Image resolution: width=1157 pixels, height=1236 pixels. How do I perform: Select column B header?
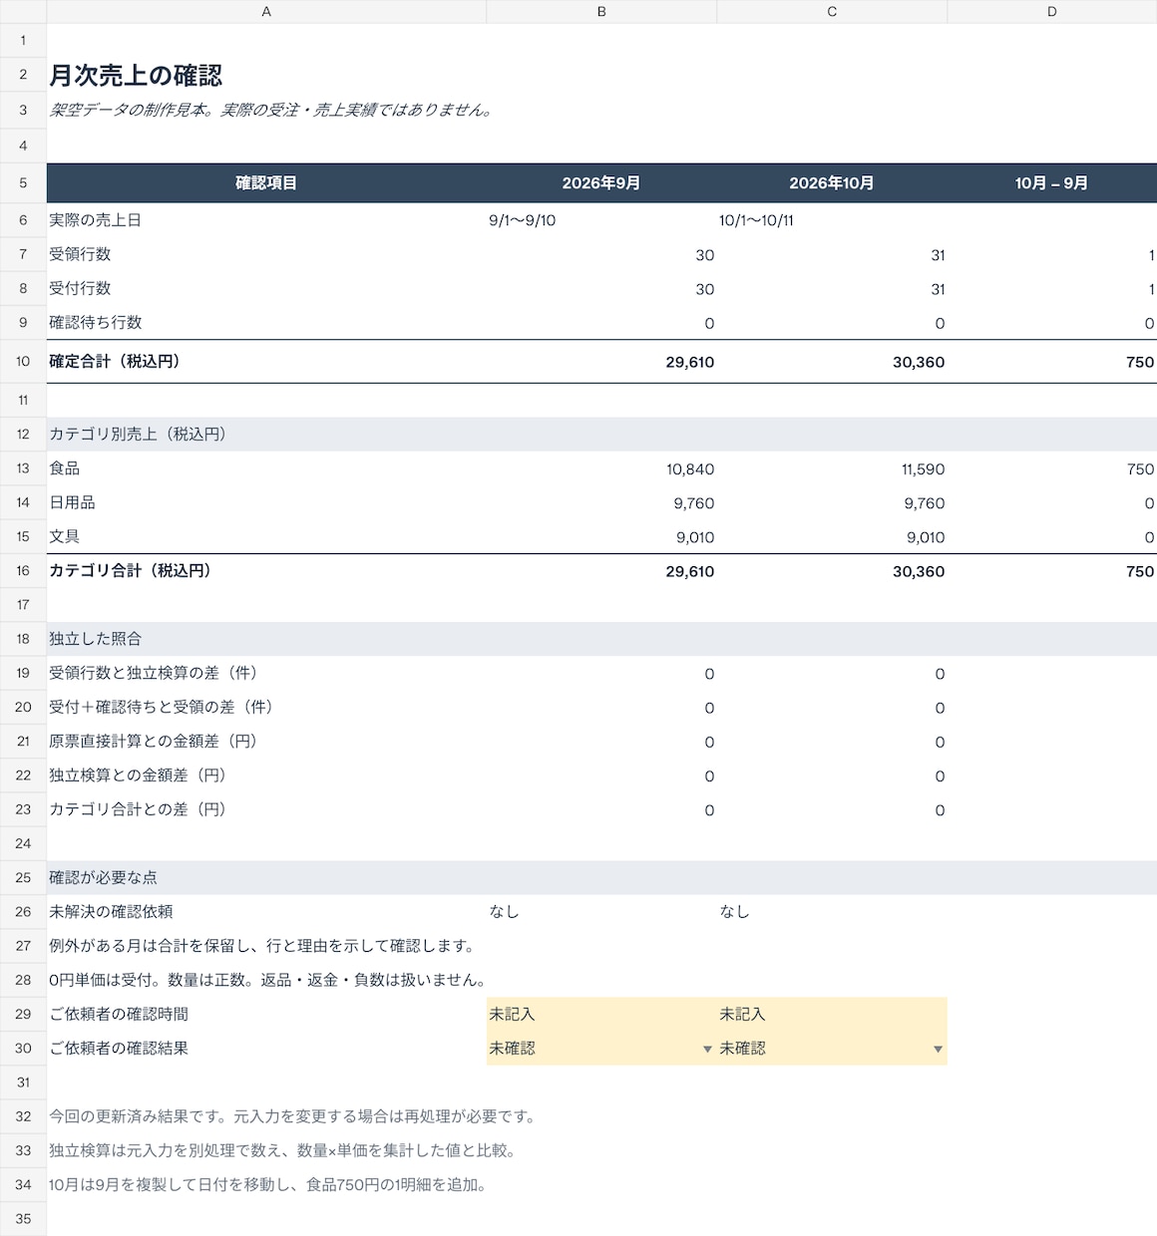(601, 11)
